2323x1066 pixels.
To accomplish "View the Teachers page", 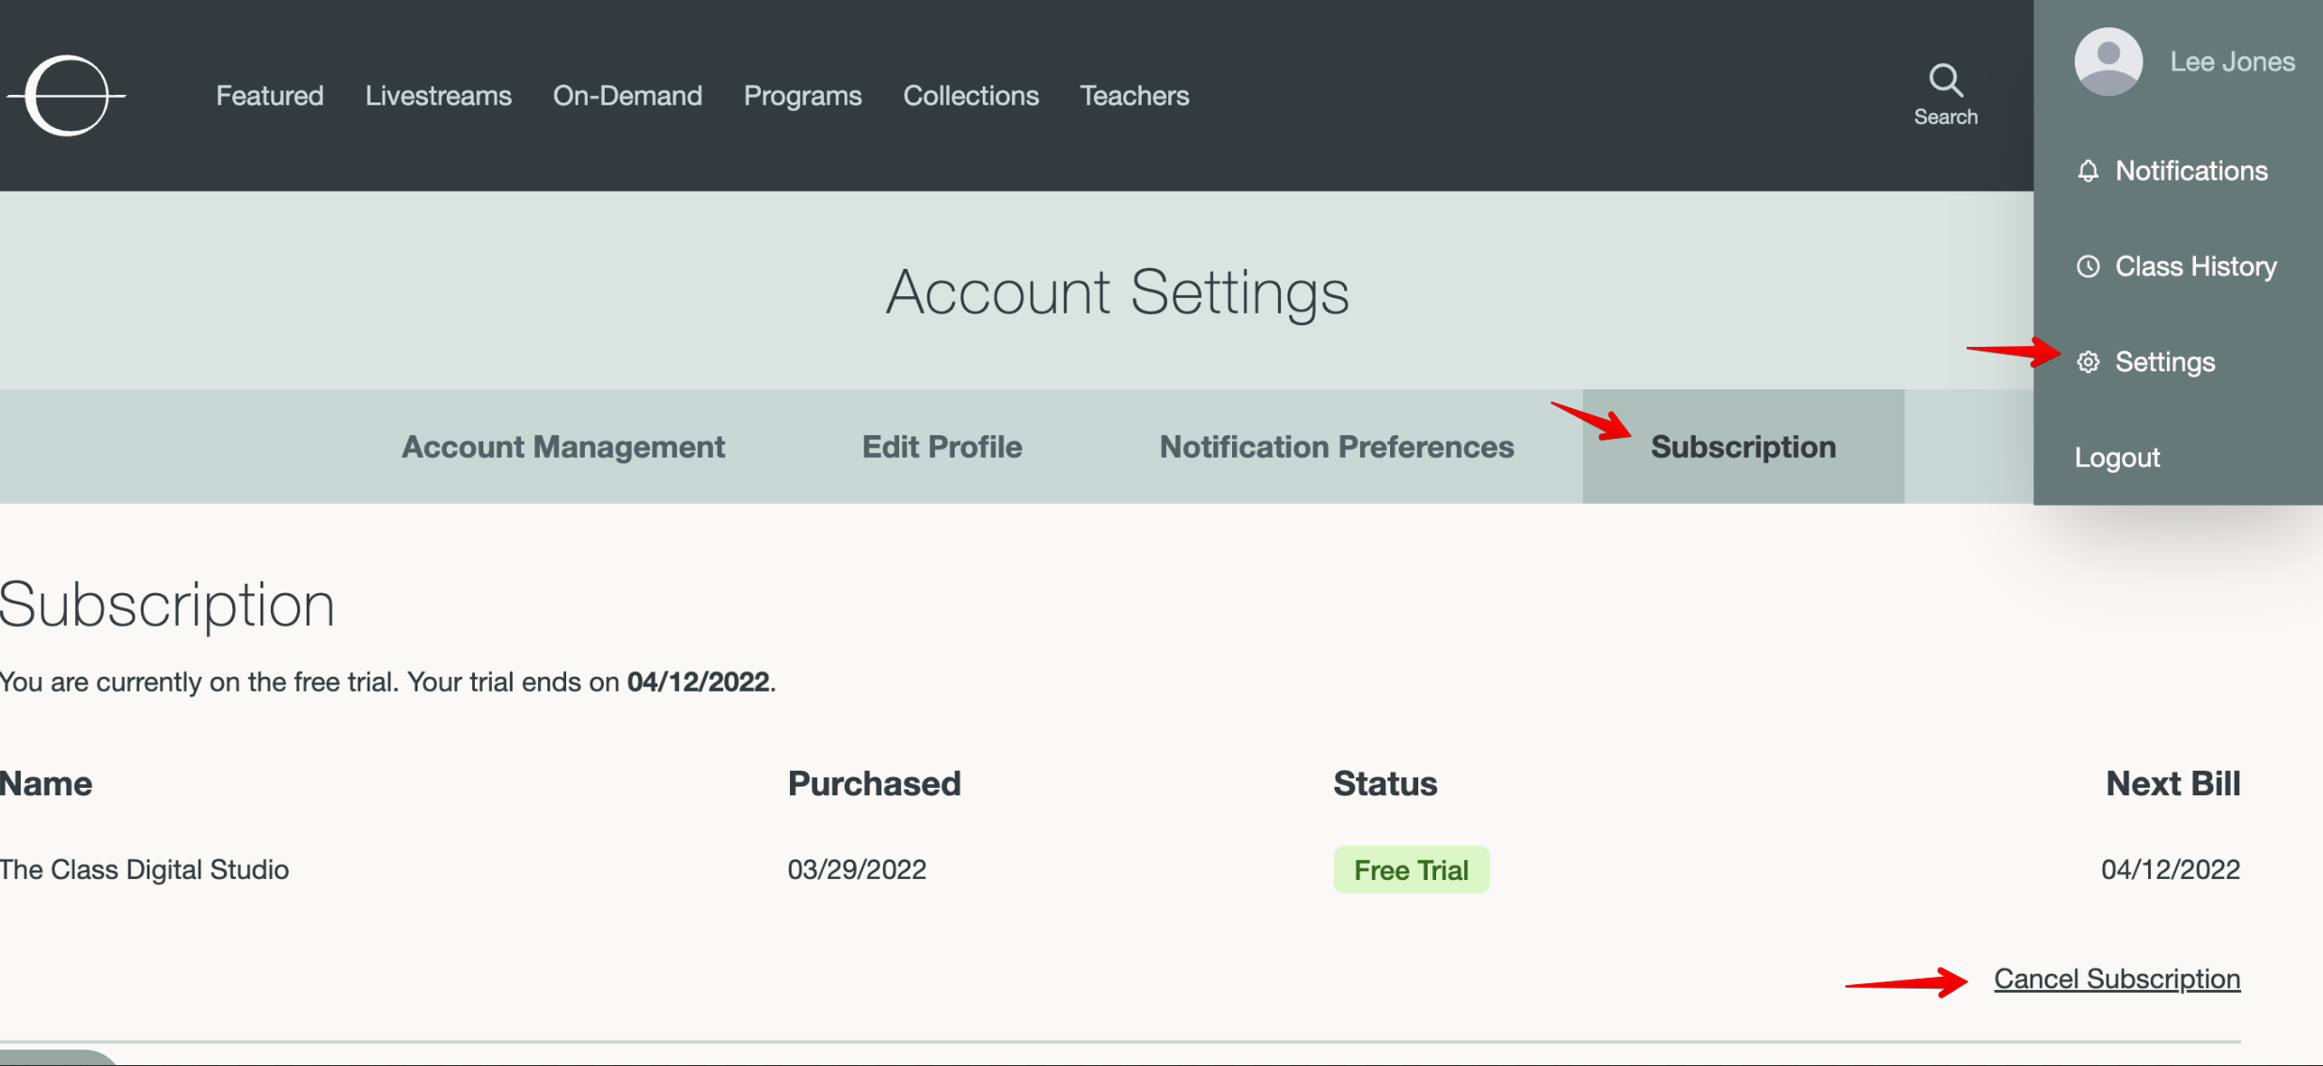I will pyautogui.click(x=1134, y=96).
